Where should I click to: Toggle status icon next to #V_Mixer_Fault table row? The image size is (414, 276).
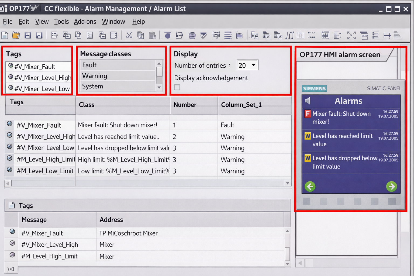click(10, 124)
